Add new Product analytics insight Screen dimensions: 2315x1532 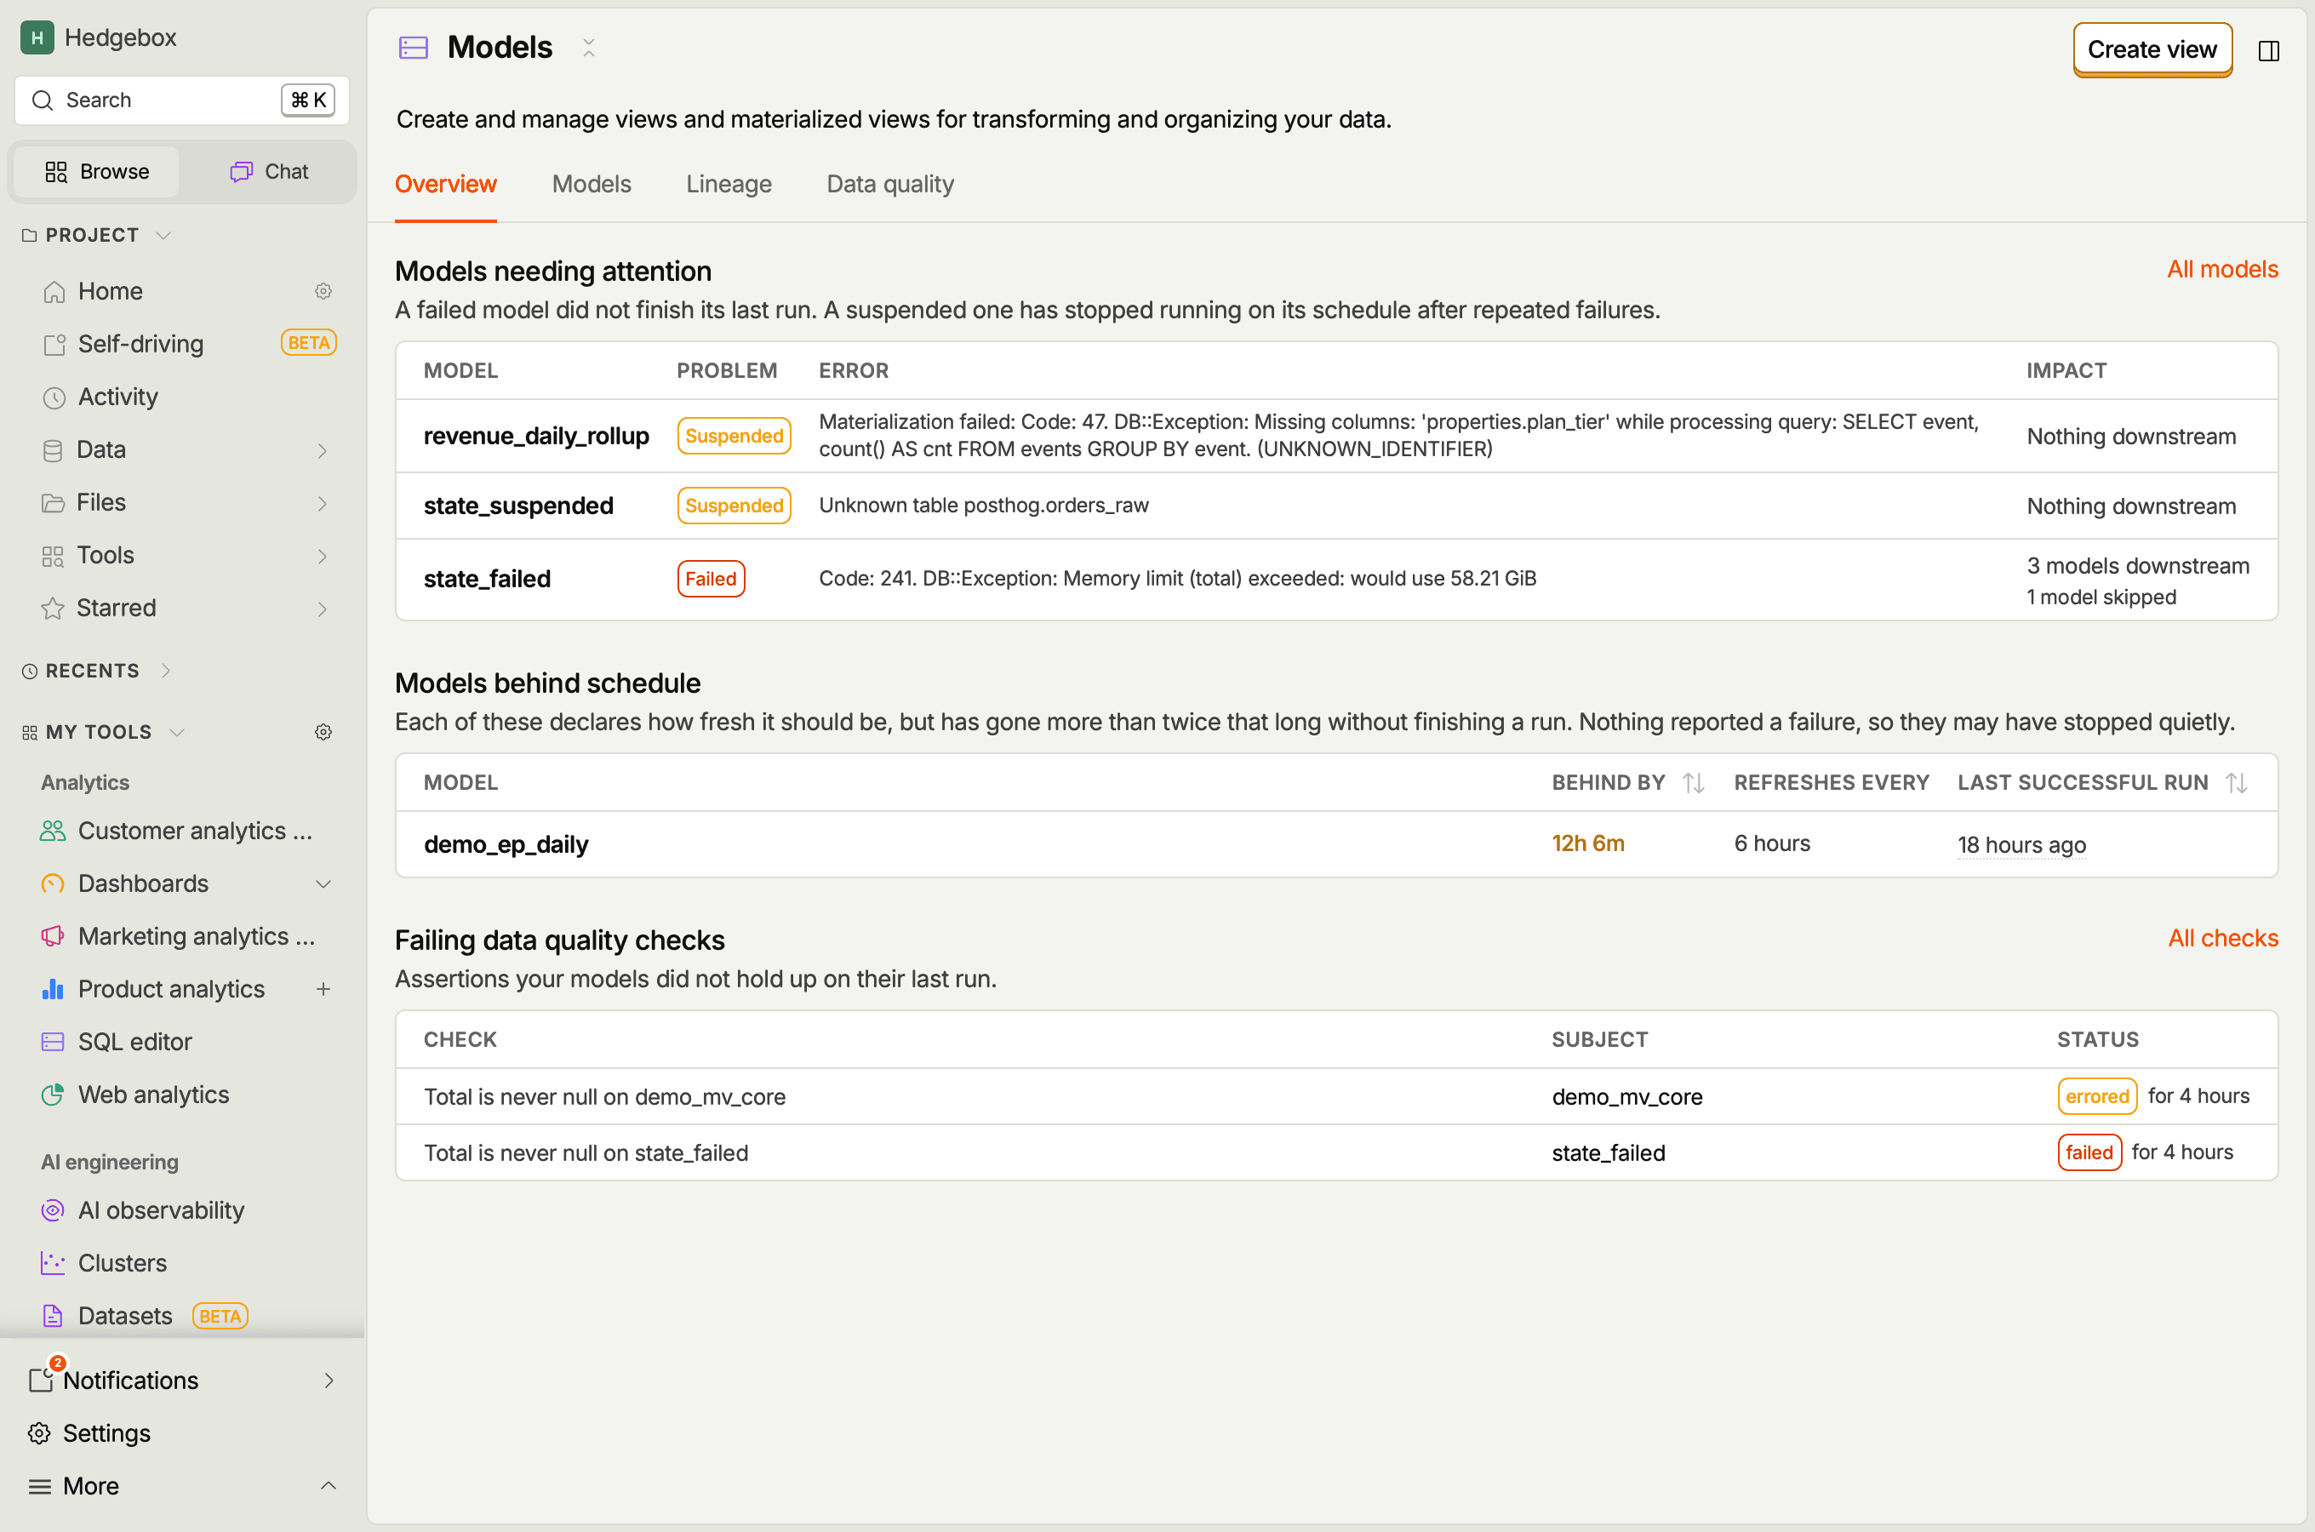pos(323,989)
